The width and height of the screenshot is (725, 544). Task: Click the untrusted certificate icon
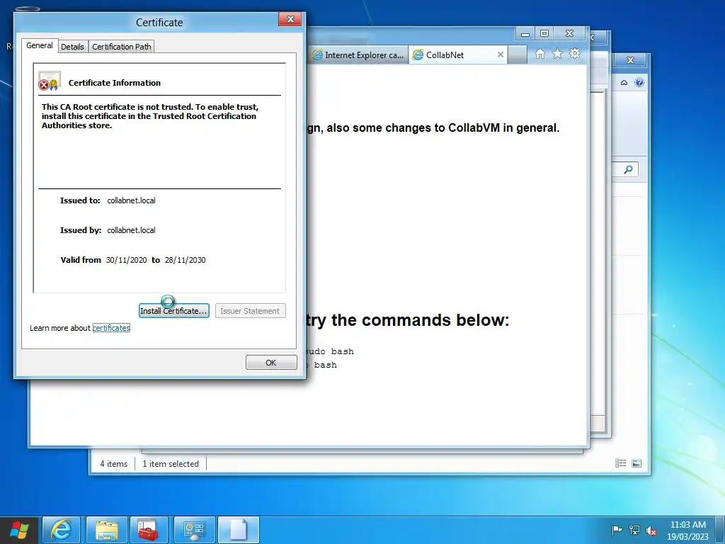[50, 81]
